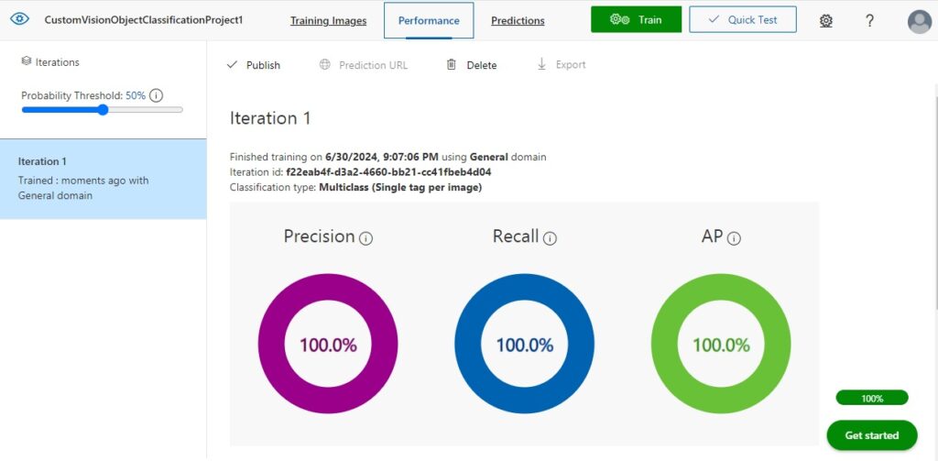Screen dimensions: 938x461
Task: Click the AP info icon
Action: tap(734, 238)
